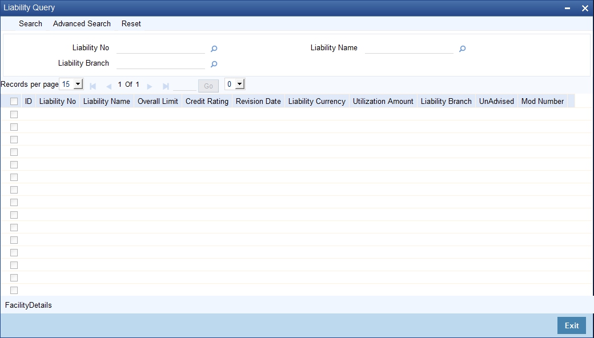Tick the checkbox in the second result row

pyautogui.click(x=14, y=127)
